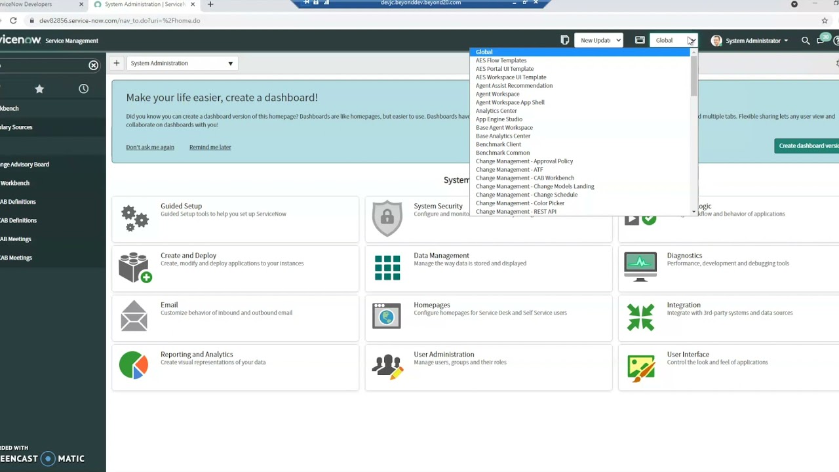
Task: Choose Change Management - CAB Workbench
Action: (580, 178)
